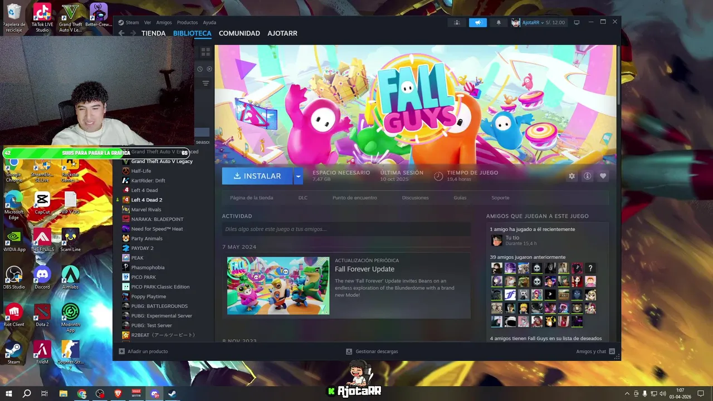
Task: Open Amigos y chat panel
Action: [595, 351]
